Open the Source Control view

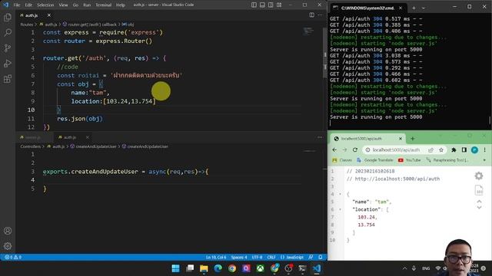click(x=8, y=48)
